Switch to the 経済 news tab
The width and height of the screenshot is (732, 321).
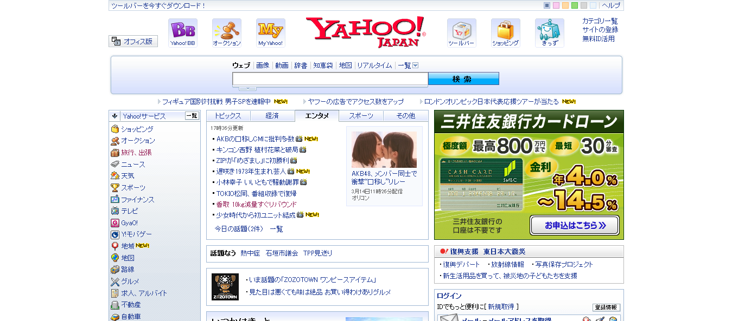(x=272, y=116)
